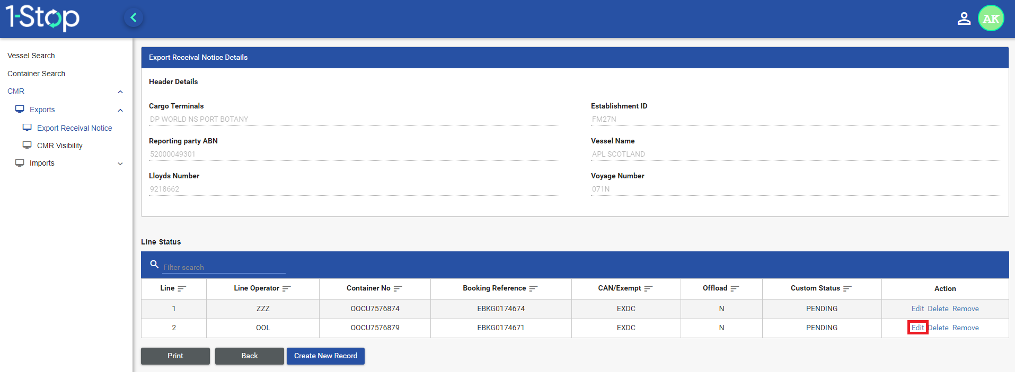Click the AK avatar badge
The height and width of the screenshot is (372, 1015).
(x=991, y=19)
